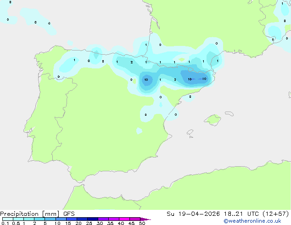Click the legend scale label '20'
Screen dimensions: 291x225
coord(78,223)
